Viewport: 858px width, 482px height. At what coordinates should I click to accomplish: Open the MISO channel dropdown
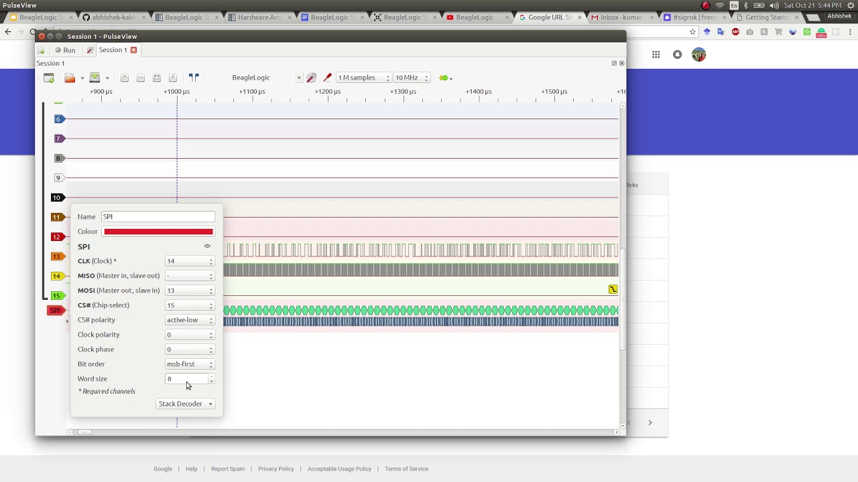click(x=190, y=276)
